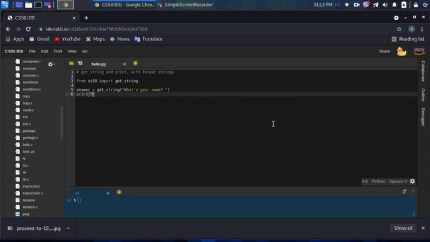The image size is (430, 242).
Task: Open the Go menu
Action: pos(85,51)
